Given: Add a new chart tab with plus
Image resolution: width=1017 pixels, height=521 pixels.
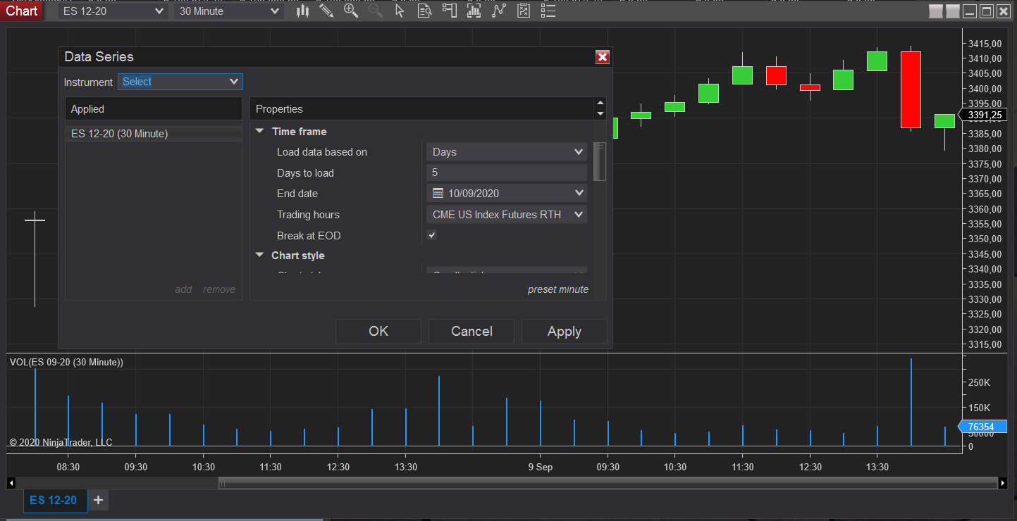Looking at the screenshot, I should click(98, 500).
